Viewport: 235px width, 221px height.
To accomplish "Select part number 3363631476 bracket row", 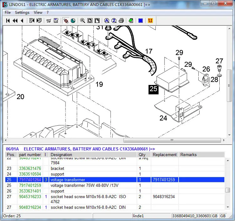I will (115, 169).
